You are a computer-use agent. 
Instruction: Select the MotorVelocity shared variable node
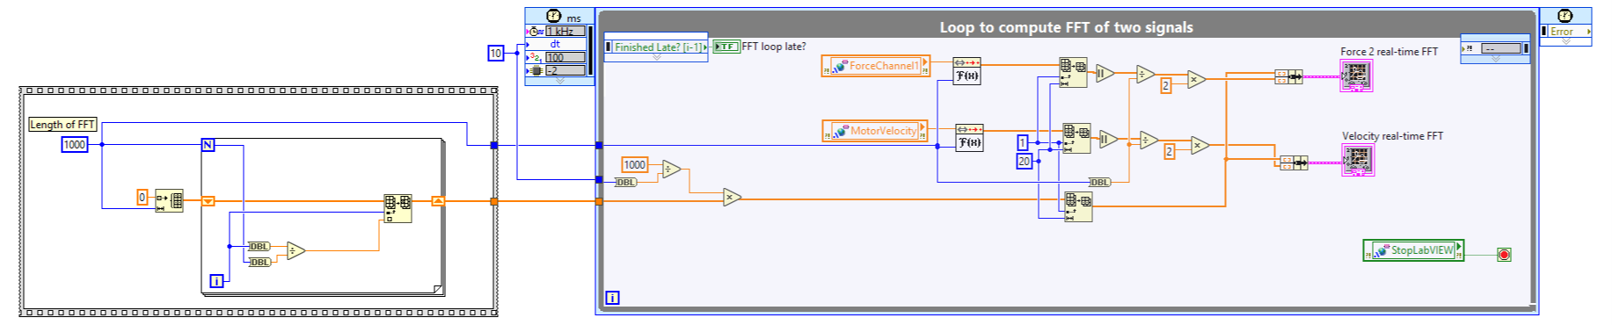pos(875,131)
